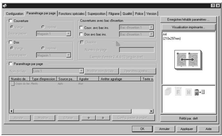Screen dimensions: 222x136
Task: Click the printer output icon in summary pane
Action: tap(200, 92)
